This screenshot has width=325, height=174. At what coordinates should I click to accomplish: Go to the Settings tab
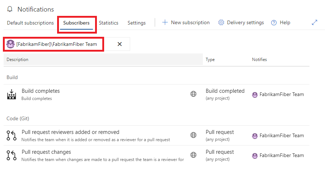[137, 23]
